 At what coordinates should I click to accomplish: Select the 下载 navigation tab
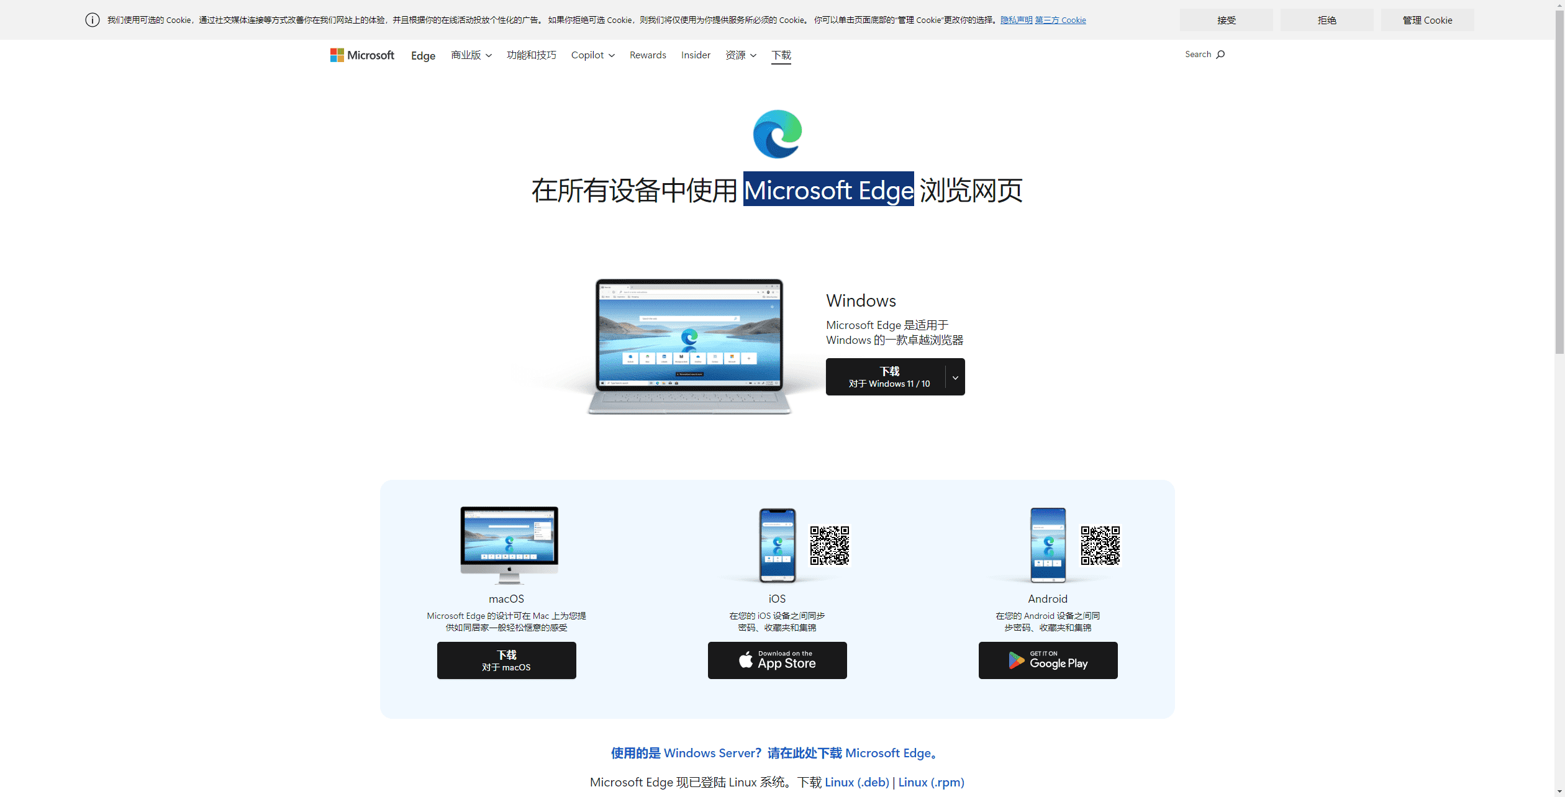(x=782, y=55)
